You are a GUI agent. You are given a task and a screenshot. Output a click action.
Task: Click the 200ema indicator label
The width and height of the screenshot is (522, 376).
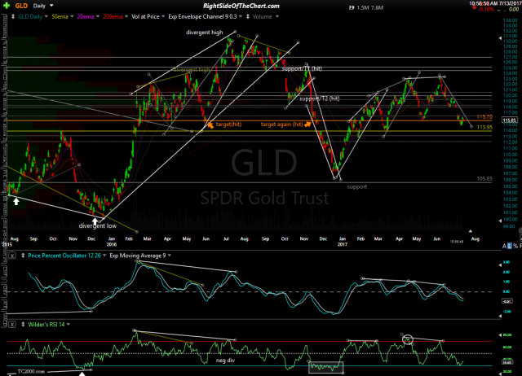[x=113, y=16]
